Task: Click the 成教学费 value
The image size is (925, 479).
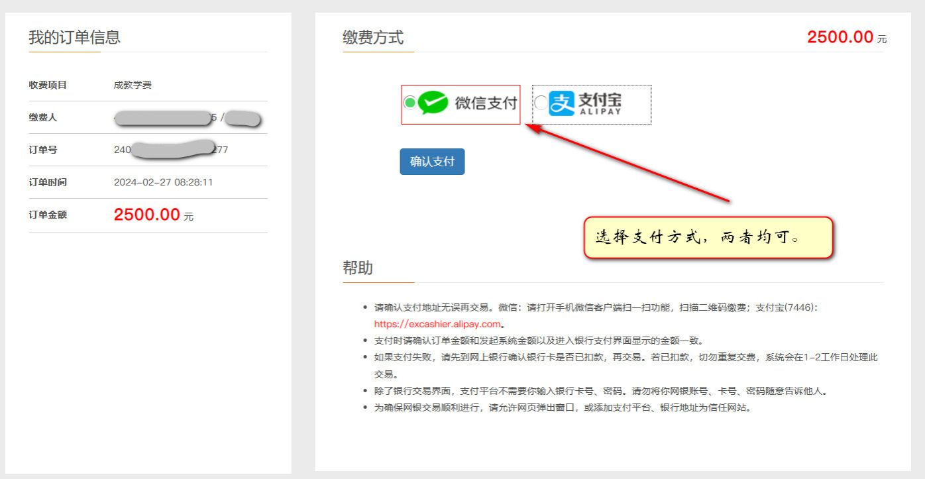Action: pyautogui.click(x=133, y=85)
